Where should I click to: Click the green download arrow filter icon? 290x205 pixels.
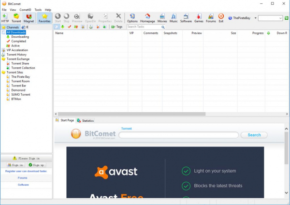pos(62,27)
